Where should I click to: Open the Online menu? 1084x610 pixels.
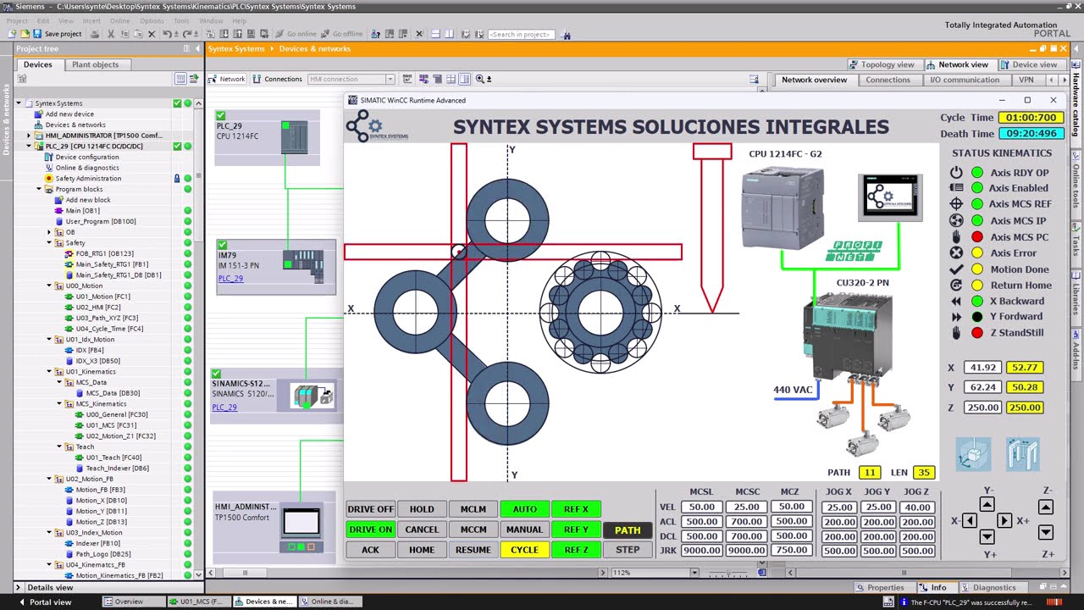(119, 20)
